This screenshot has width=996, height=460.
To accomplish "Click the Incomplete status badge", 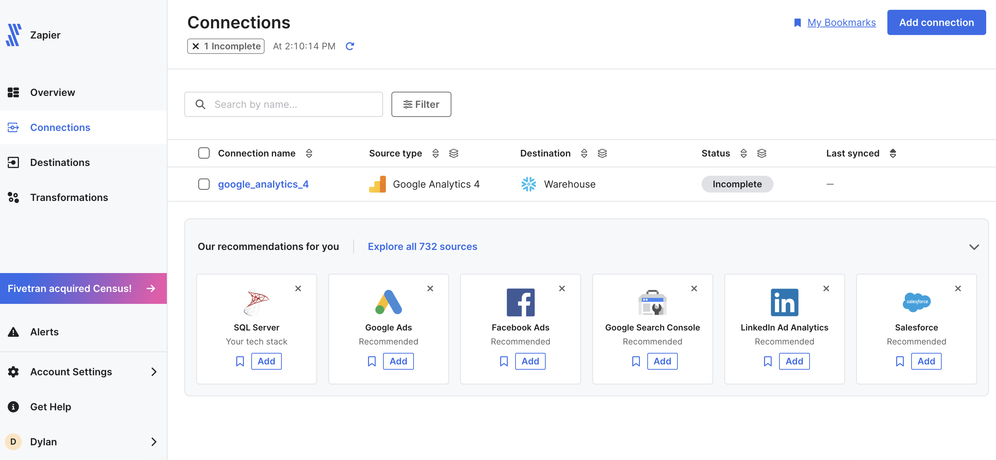I will (x=737, y=184).
